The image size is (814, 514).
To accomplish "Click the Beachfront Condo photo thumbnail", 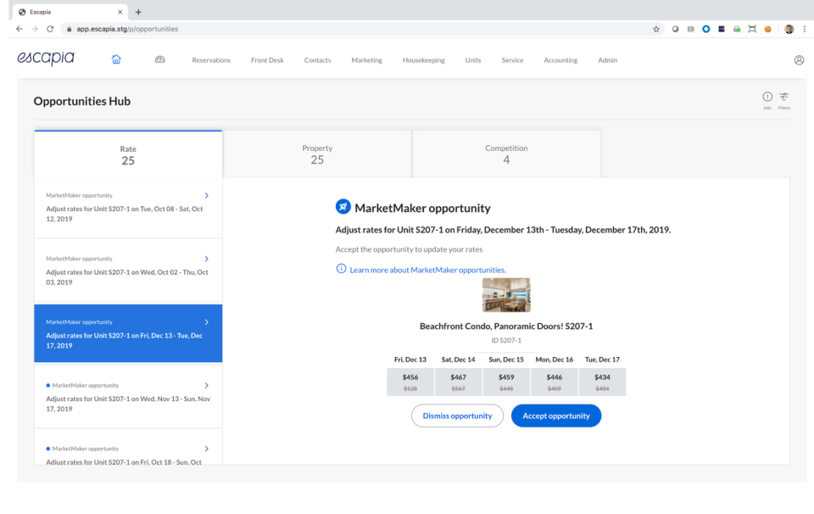I will coord(506,295).
